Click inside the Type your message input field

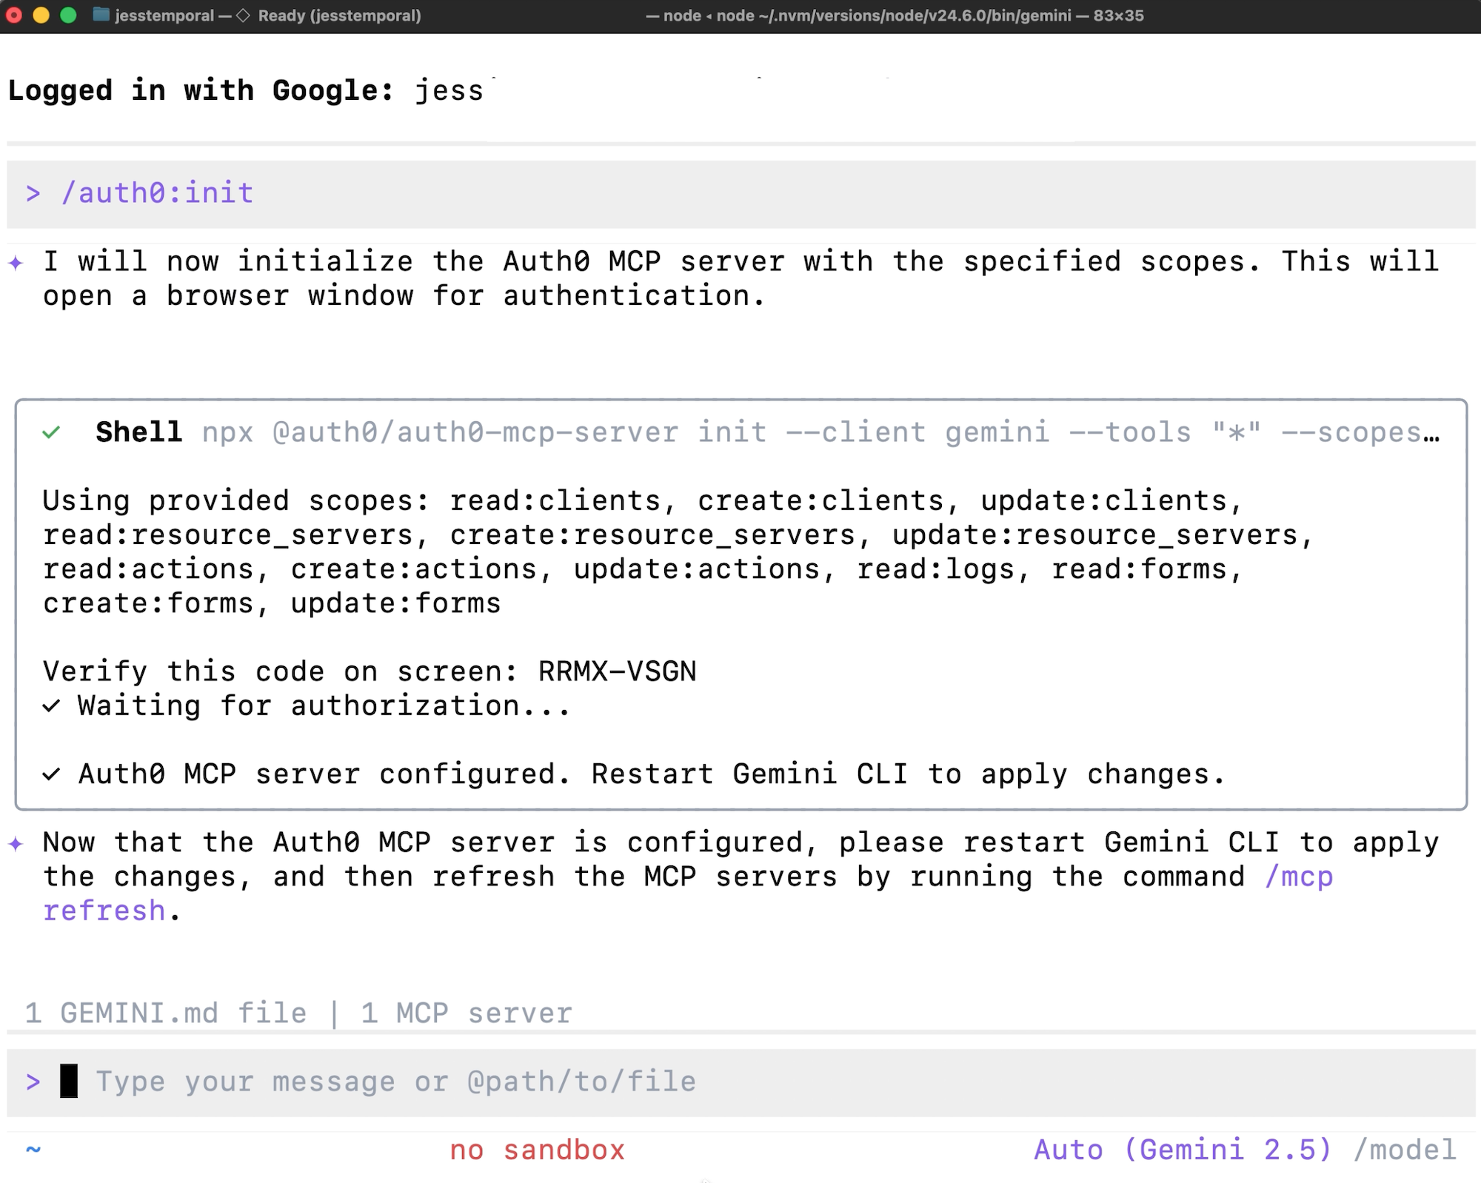394,1082
